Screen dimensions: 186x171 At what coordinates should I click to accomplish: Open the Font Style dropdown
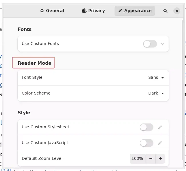156,78
